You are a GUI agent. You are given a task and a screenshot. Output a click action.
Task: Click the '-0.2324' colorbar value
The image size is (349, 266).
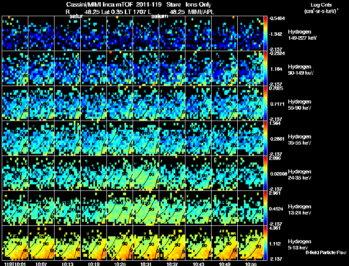[x=277, y=53]
